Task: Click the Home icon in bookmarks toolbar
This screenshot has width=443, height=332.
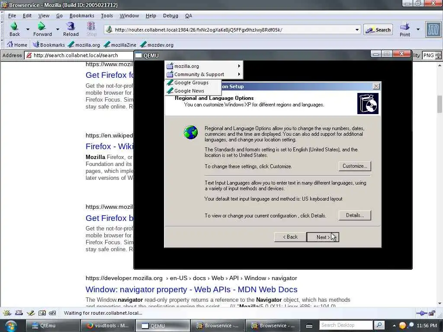Action: coord(10,45)
